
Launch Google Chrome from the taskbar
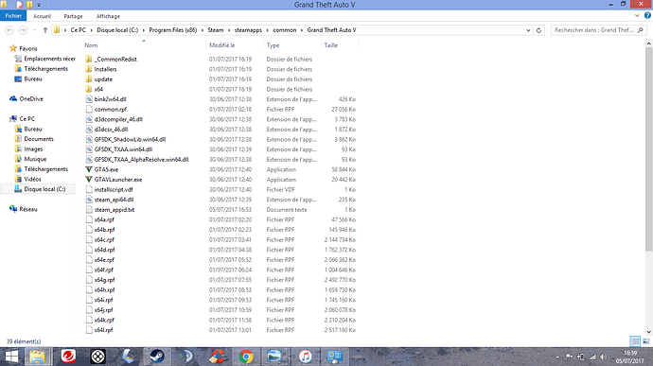click(246, 357)
